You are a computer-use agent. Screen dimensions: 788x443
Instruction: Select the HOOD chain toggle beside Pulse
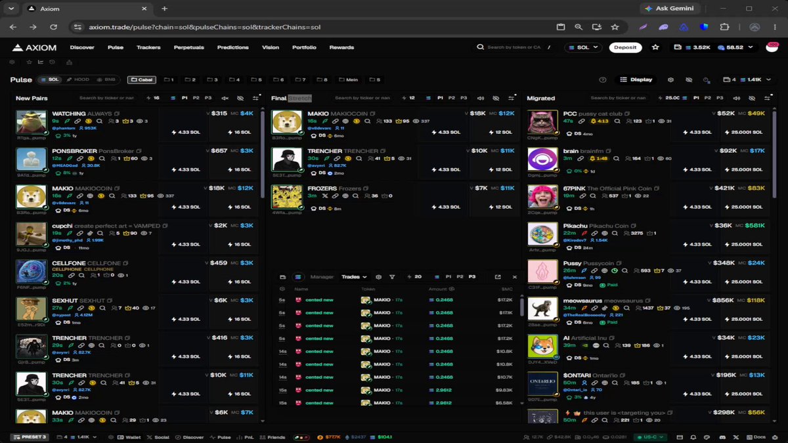click(78, 79)
